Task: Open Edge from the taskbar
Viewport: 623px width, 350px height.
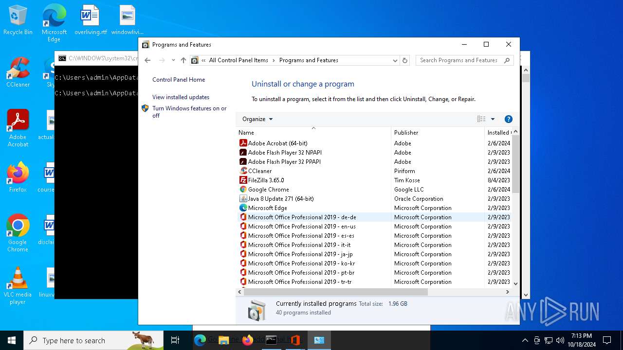Action: 200,340
